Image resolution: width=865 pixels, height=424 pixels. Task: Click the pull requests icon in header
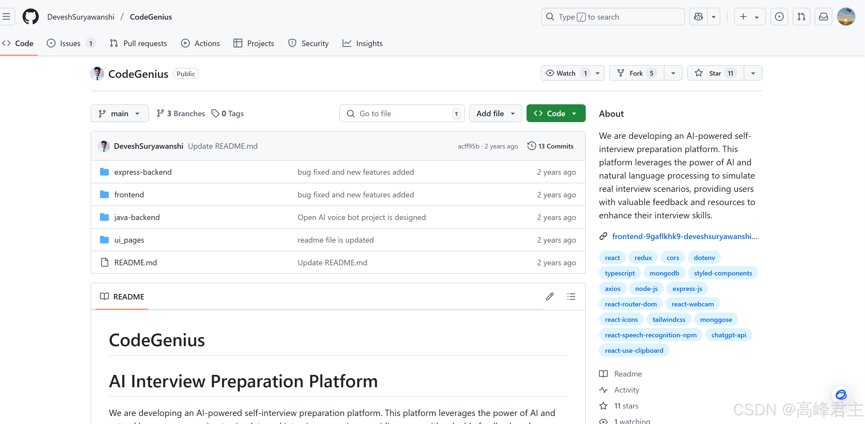click(801, 17)
